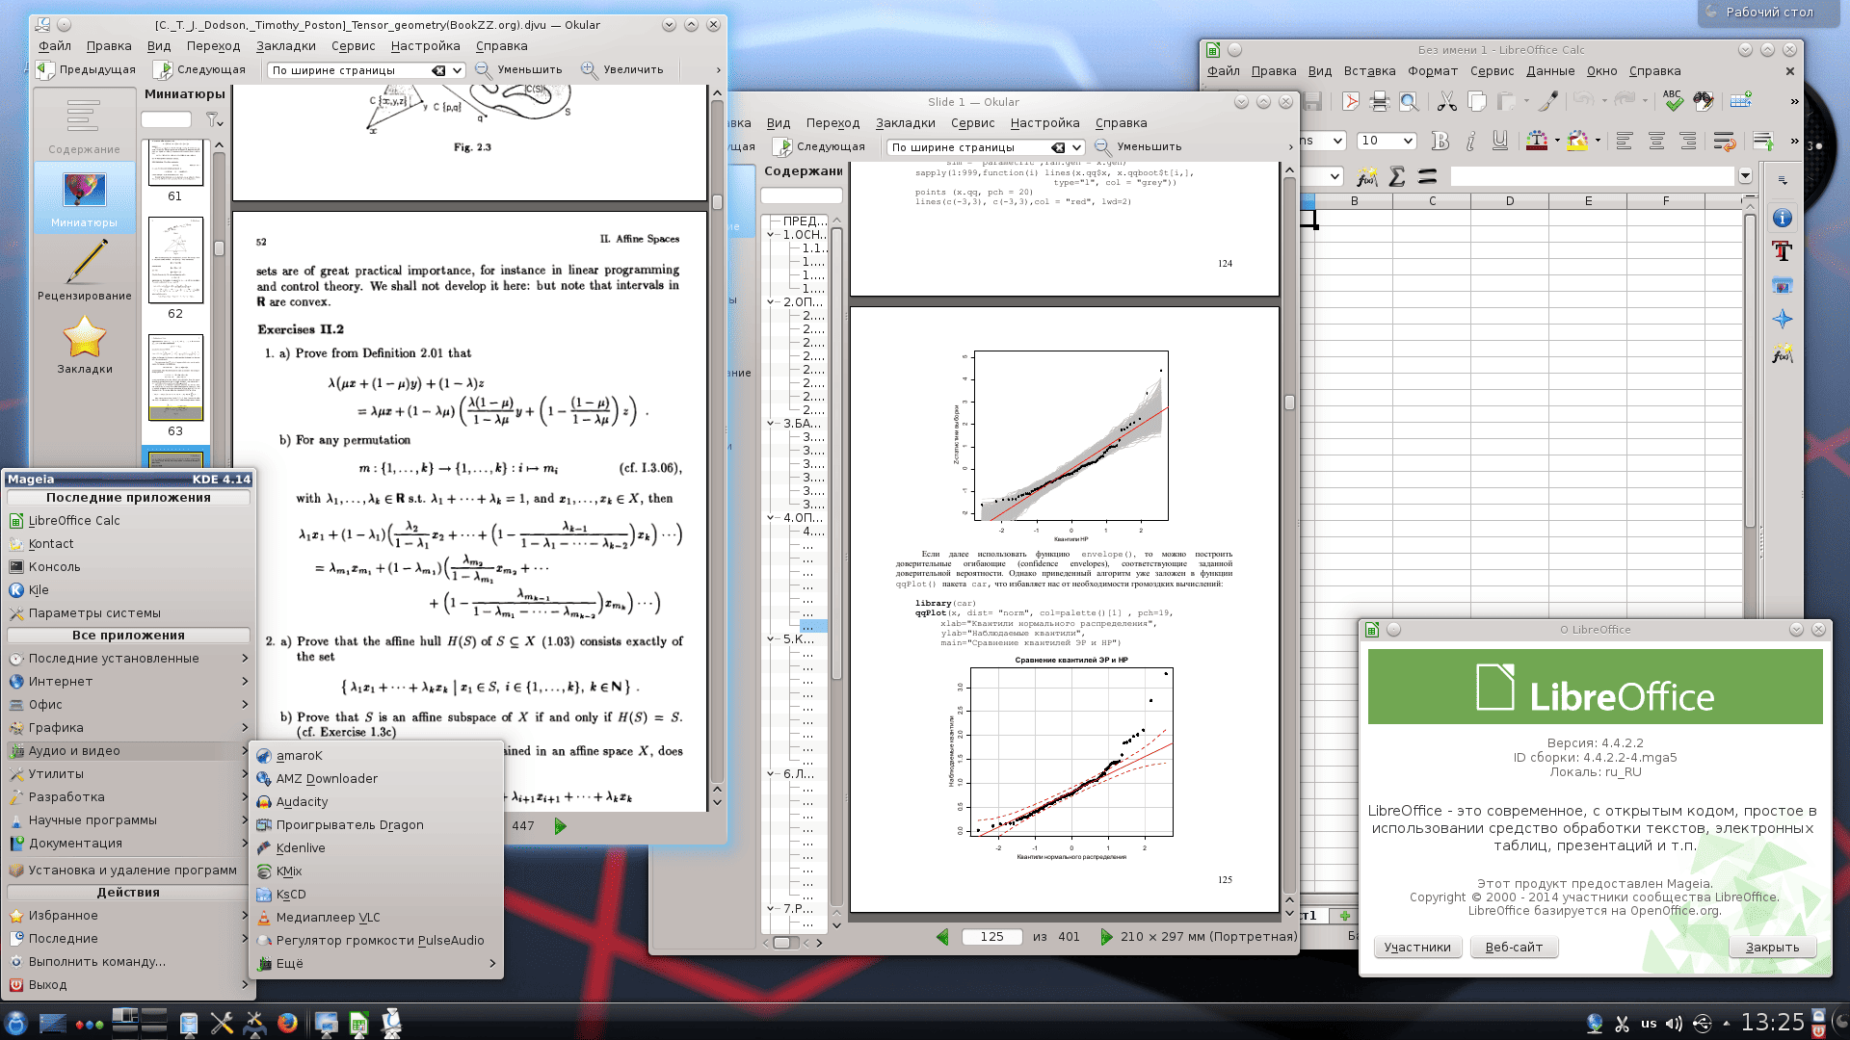The width and height of the screenshot is (1850, 1040).
Task: Open Gallery panel in Calc sidebar
Action: (1783, 286)
